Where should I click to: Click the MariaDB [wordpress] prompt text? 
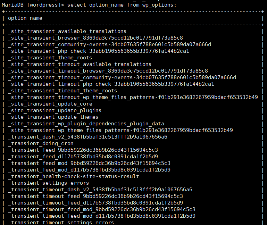[x=33, y=5]
